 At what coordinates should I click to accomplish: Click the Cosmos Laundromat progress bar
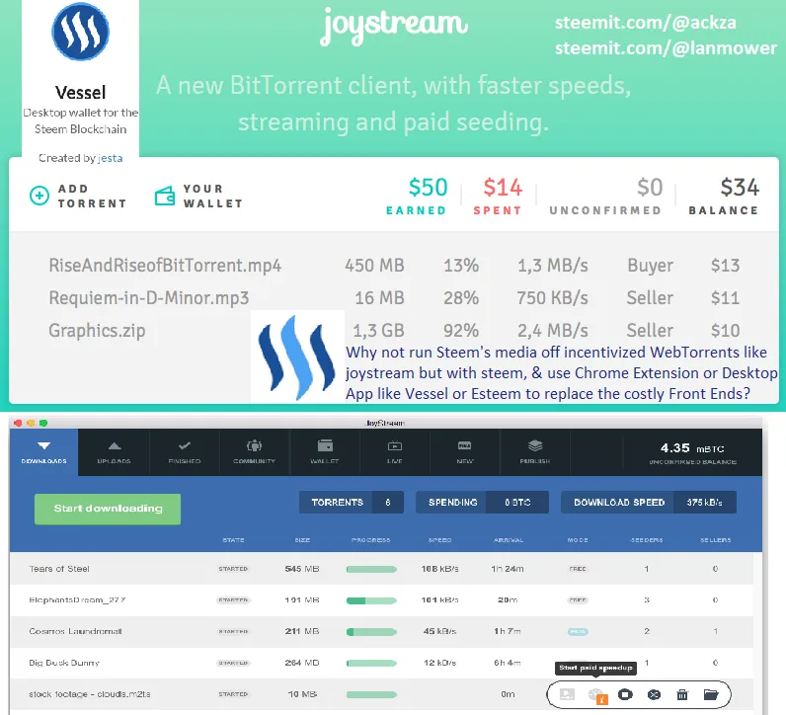pyautogui.click(x=371, y=632)
